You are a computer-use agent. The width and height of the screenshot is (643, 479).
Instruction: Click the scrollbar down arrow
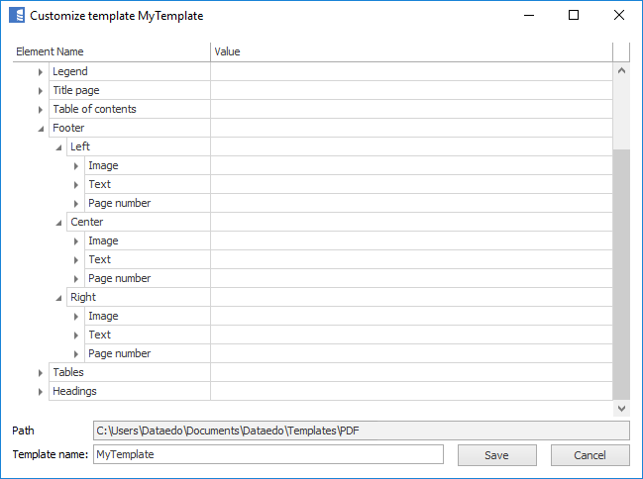(621, 408)
